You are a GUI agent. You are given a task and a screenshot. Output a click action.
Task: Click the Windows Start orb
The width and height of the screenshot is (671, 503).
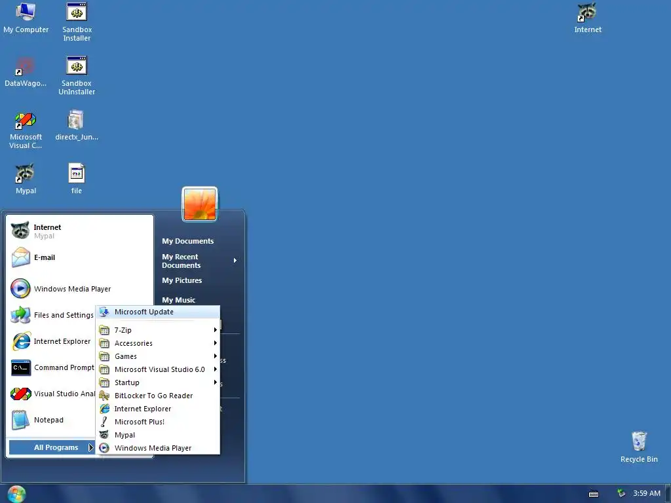tap(16, 494)
